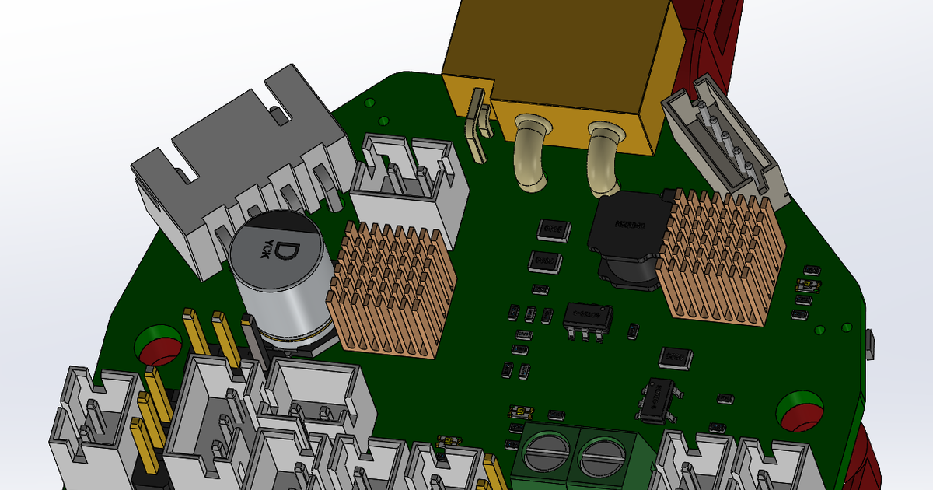This screenshot has width=933, height=490.
Task: Select the right curved wire of yellow connector
Action: pyautogui.click(x=603, y=158)
